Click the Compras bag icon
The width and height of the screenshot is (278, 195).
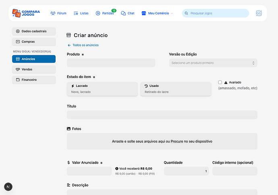click(18, 41)
